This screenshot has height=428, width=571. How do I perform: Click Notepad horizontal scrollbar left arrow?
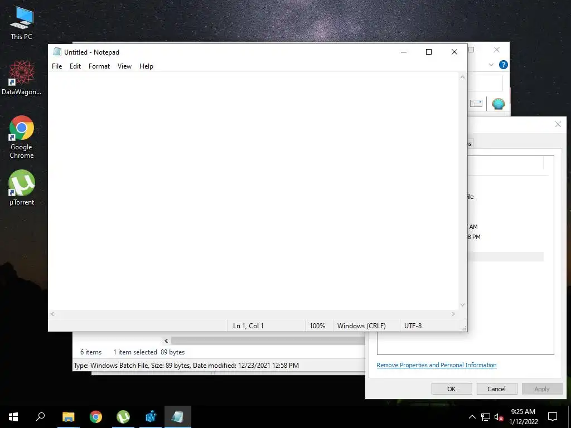[x=53, y=314]
